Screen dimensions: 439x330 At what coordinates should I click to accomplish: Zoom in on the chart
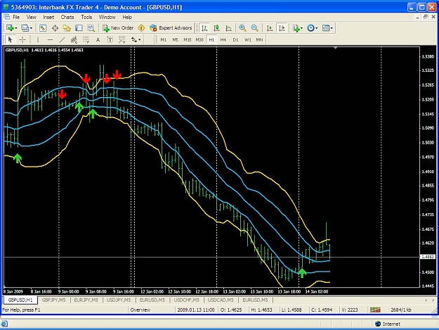[242, 28]
